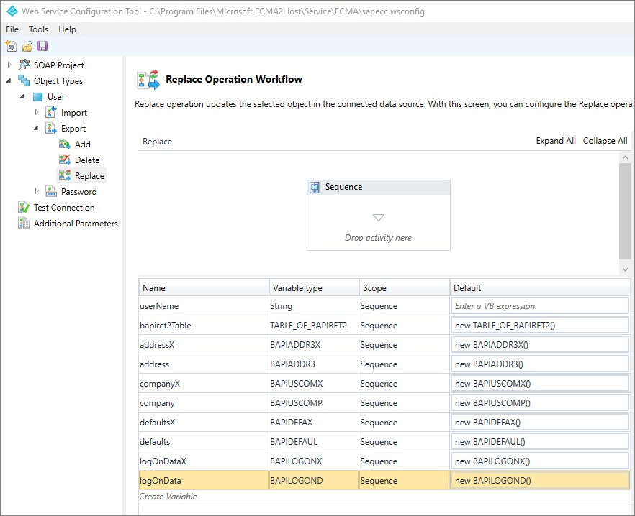Expand the SOAP Project tree node
Image resolution: width=635 pixels, height=516 pixels.
[9, 65]
